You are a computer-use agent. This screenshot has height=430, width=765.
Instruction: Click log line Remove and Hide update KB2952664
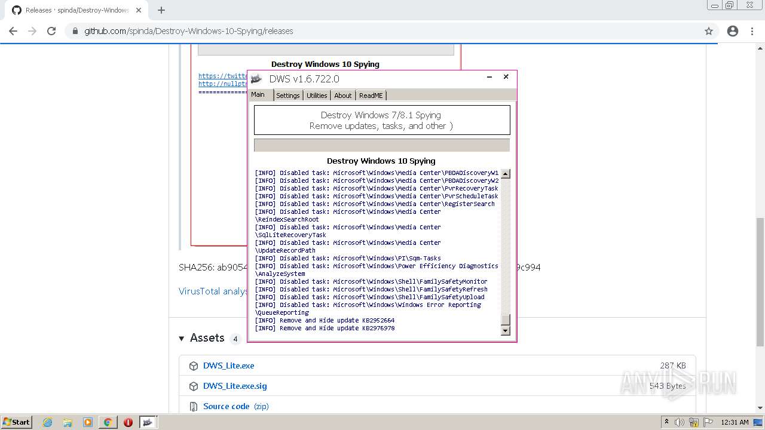325,321
